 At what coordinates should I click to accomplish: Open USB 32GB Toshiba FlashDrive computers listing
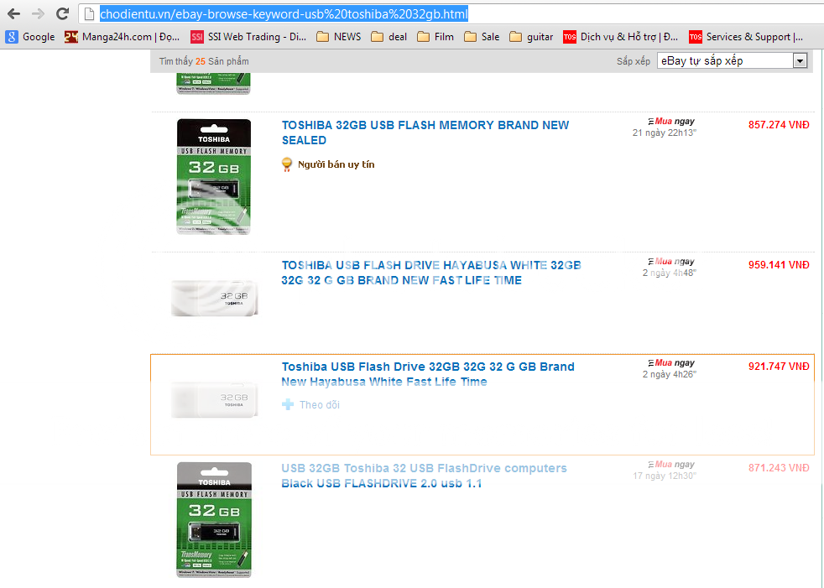(x=424, y=476)
